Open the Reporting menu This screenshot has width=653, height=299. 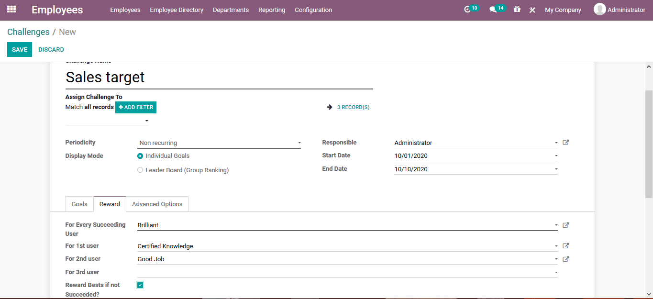[271, 10]
